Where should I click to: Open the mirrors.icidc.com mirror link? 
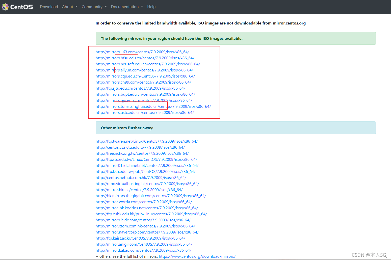click(x=143, y=220)
